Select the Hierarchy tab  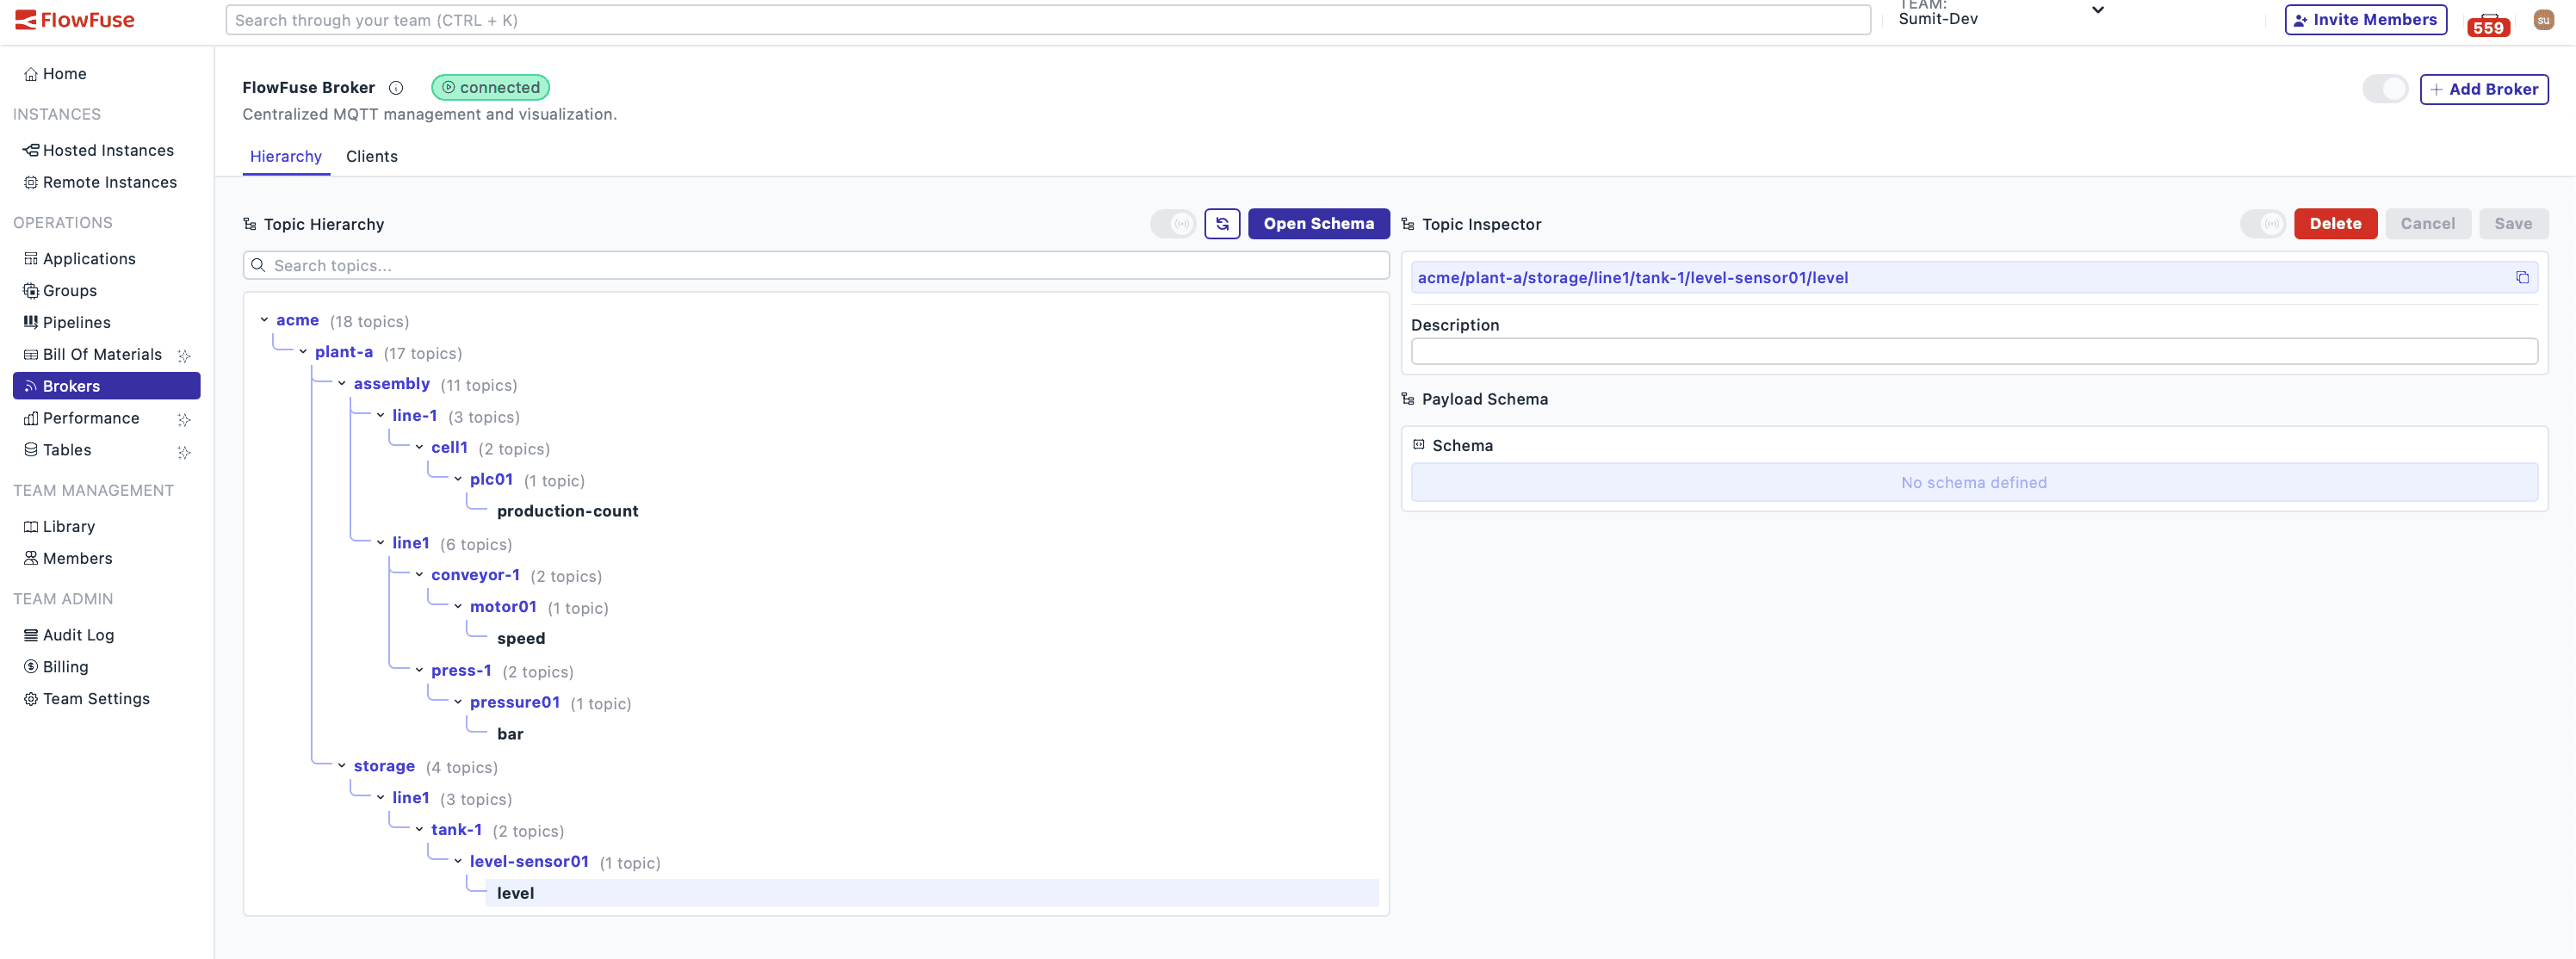tap(285, 156)
